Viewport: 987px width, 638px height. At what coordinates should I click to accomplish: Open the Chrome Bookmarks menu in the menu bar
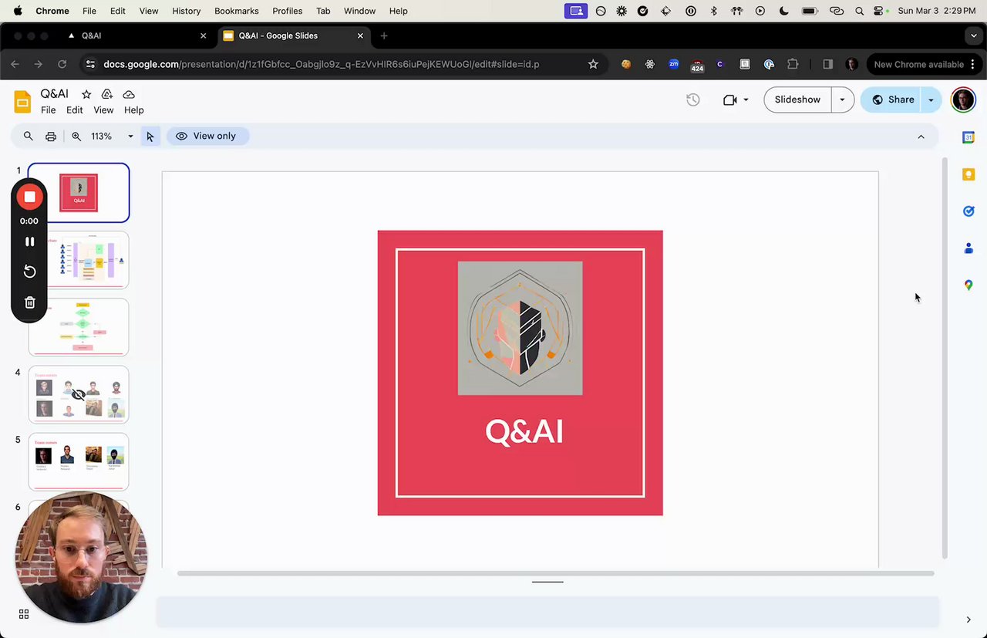(236, 11)
